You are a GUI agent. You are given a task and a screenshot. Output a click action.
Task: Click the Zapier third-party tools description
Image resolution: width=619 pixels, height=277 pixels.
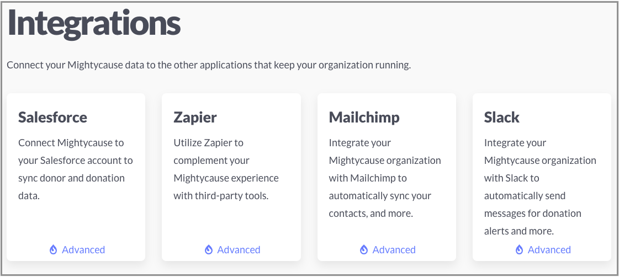coord(226,169)
